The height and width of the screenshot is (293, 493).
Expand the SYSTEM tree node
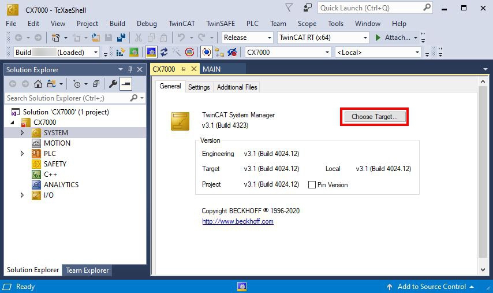point(22,133)
